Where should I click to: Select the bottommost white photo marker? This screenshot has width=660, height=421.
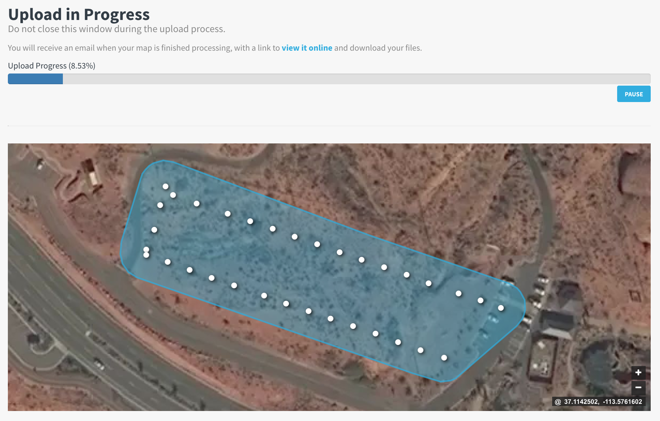click(x=444, y=357)
